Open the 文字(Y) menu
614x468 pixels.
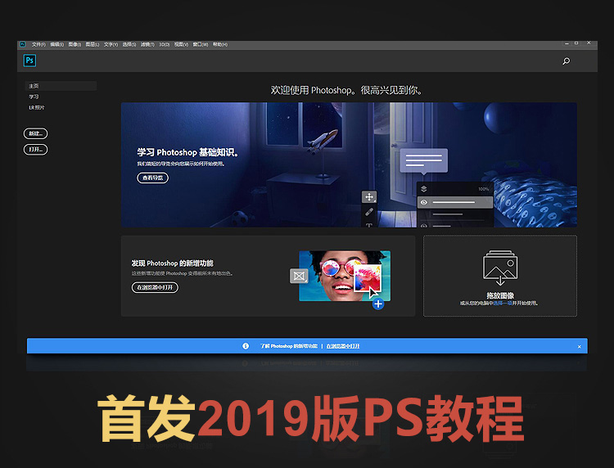click(x=111, y=45)
